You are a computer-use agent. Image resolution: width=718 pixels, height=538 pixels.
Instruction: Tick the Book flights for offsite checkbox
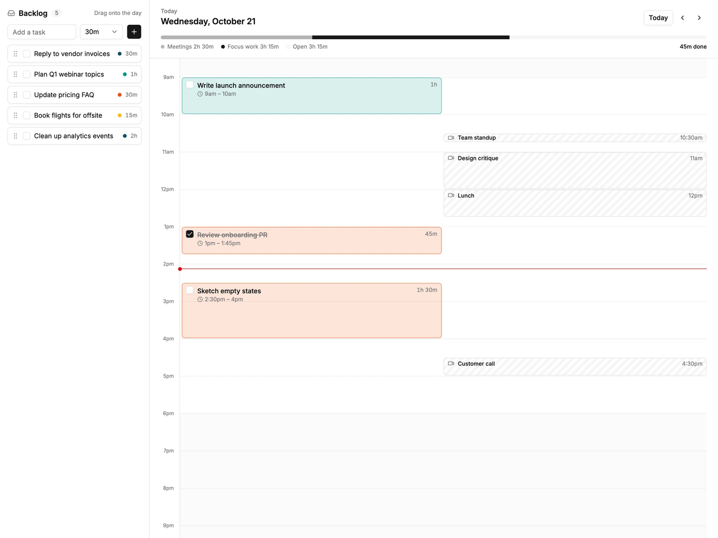point(26,115)
